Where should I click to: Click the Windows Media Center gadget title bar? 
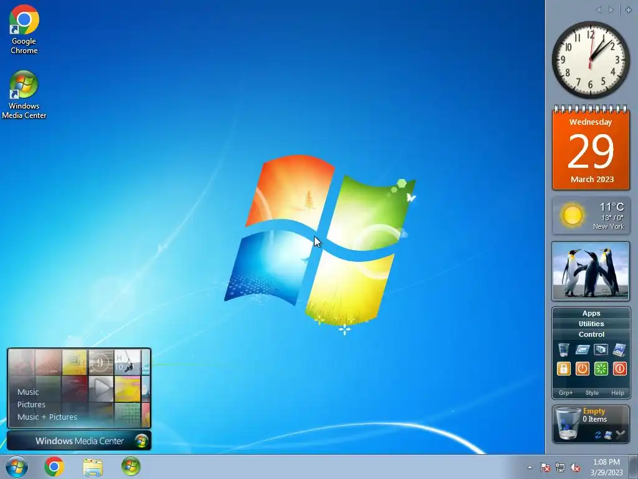click(79, 441)
